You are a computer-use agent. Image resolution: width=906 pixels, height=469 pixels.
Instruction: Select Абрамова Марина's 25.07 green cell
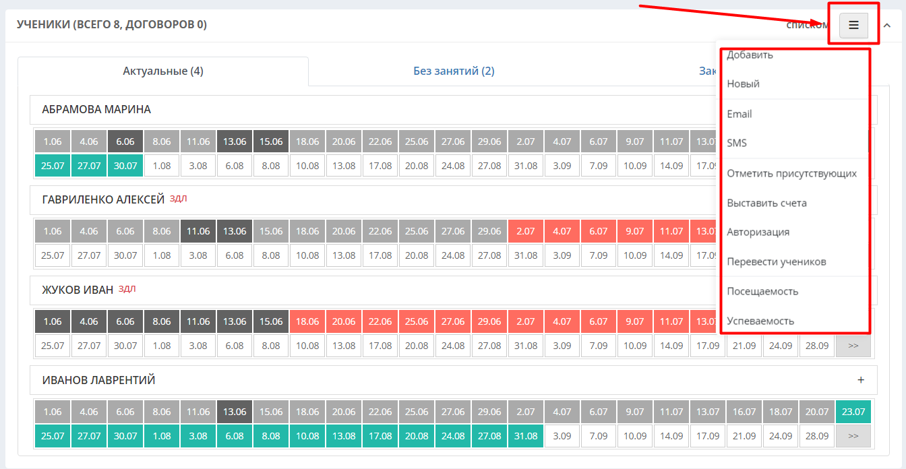click(53, 165)
